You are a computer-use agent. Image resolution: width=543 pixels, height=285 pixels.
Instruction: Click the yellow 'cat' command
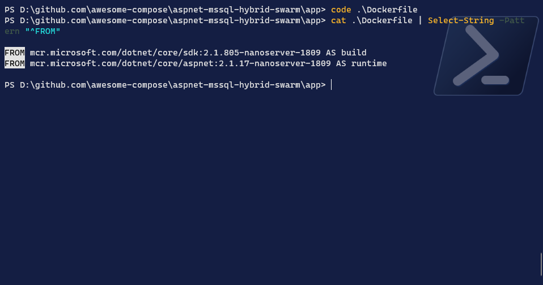[338, 20]
